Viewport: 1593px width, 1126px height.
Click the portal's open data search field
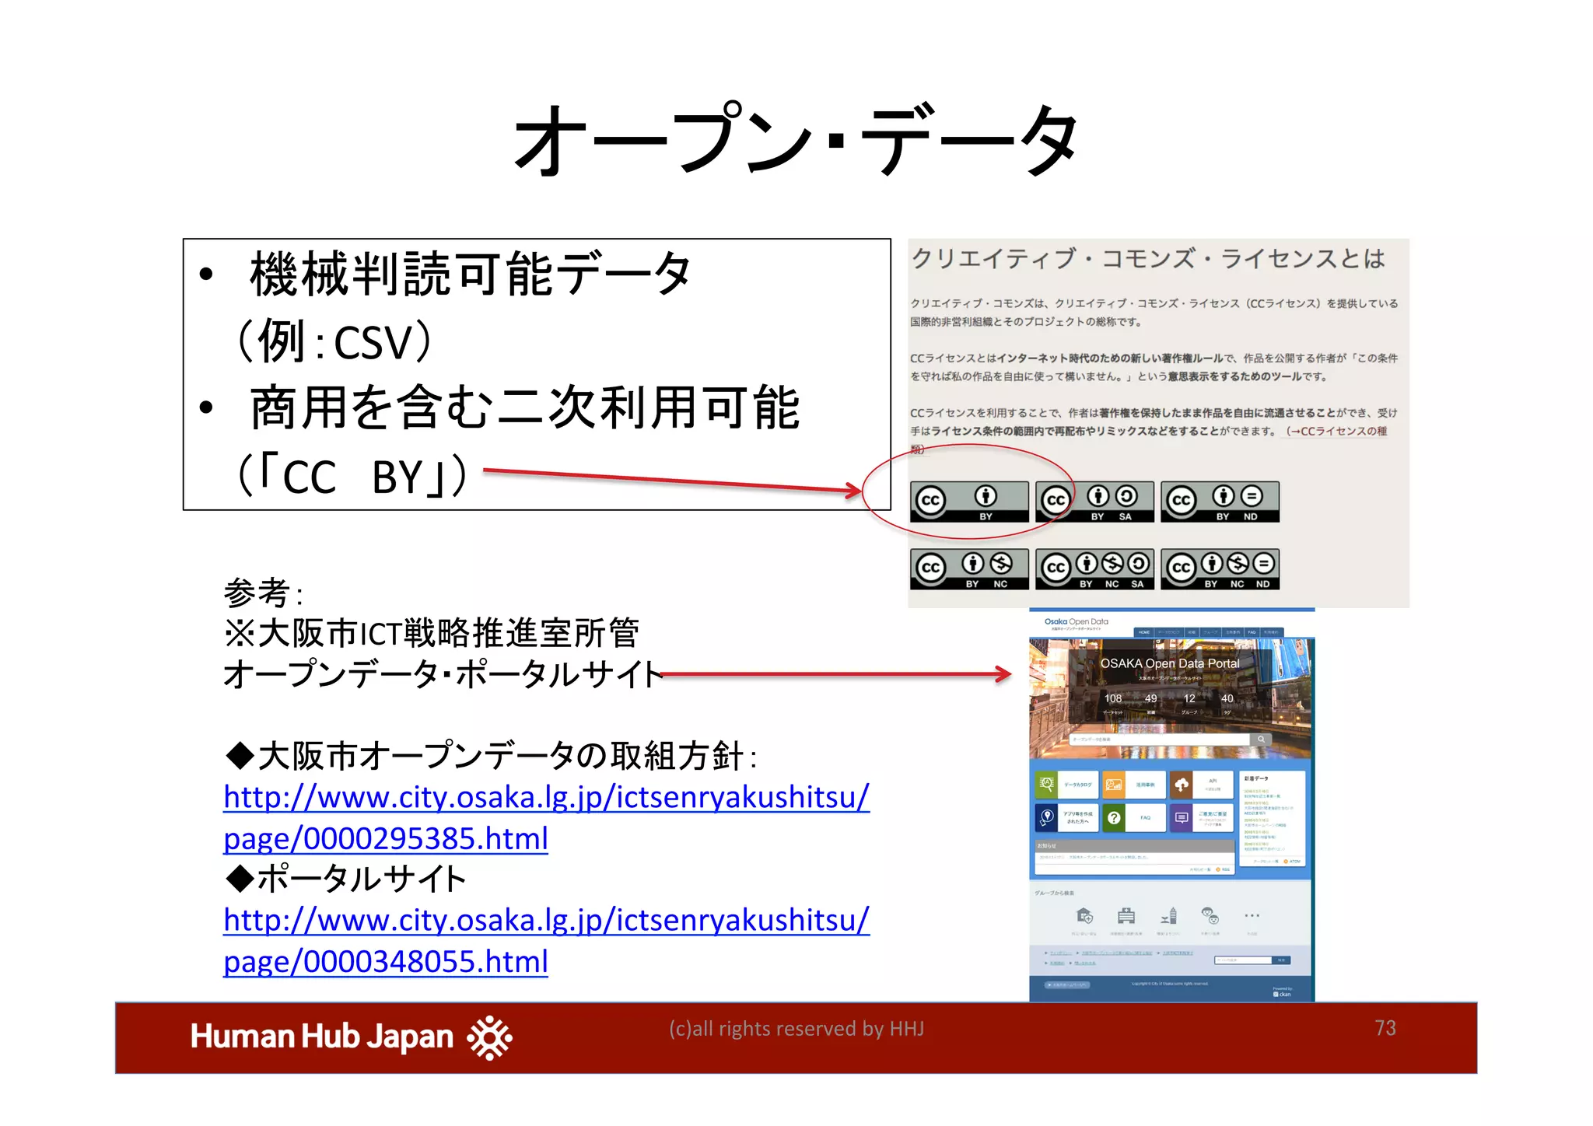[x=1159, y=740]
